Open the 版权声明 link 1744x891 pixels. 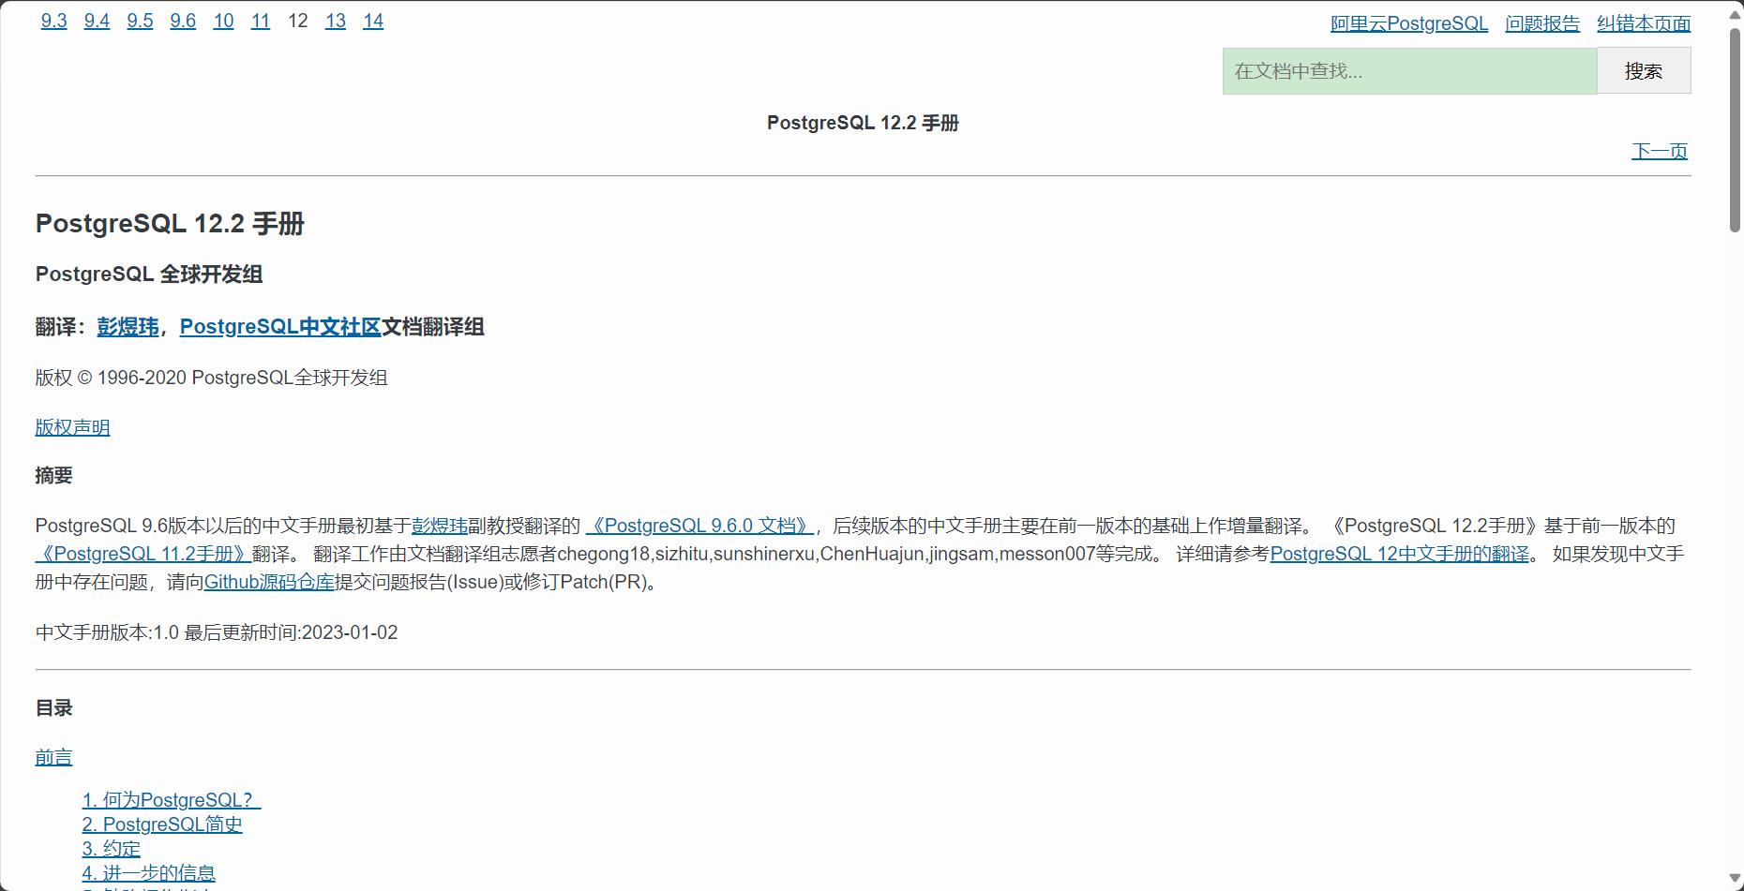coord(72,427)
